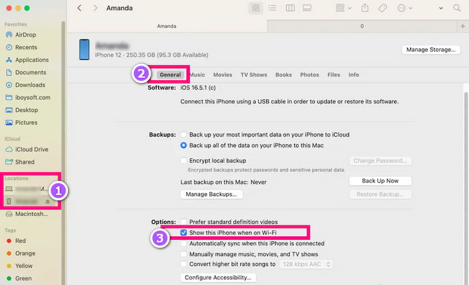
Task: Click the search magnifier icon
Action: coord(457,8)
